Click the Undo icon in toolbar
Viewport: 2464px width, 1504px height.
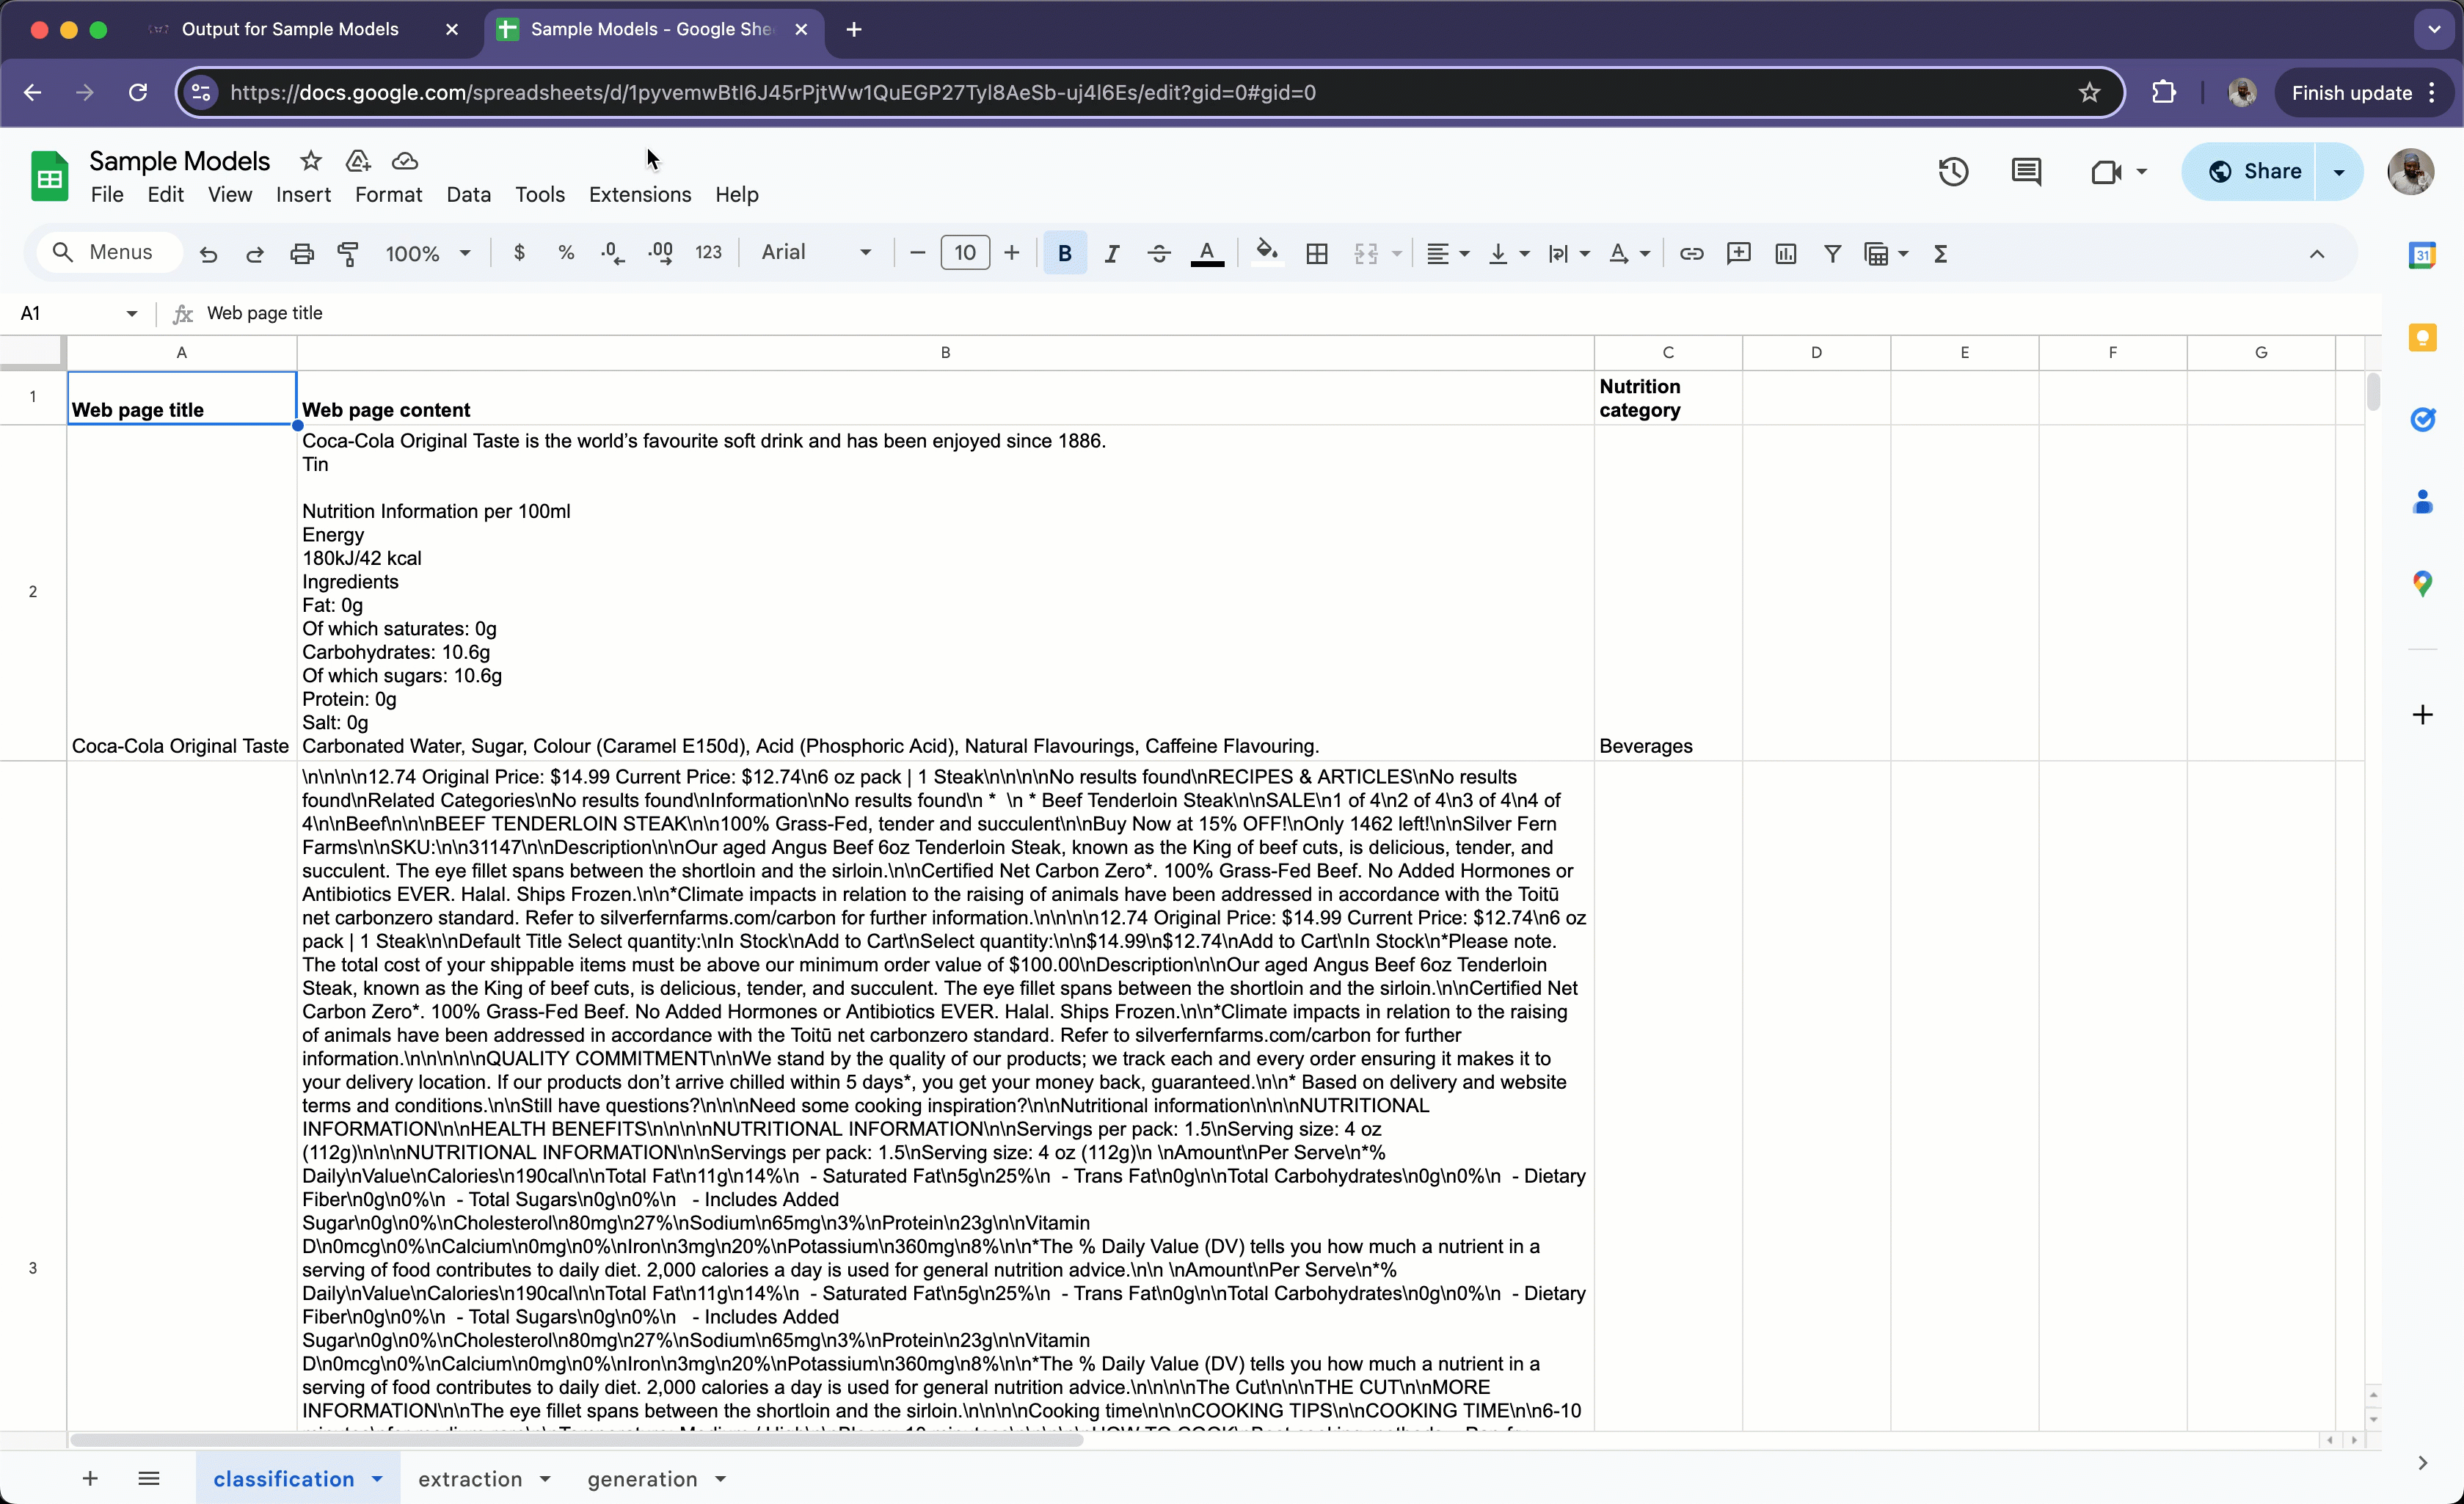point(208,254)
